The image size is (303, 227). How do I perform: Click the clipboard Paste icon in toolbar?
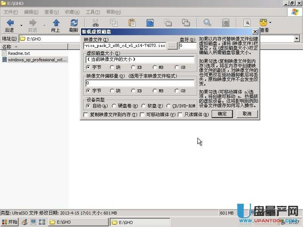point(132,23)
